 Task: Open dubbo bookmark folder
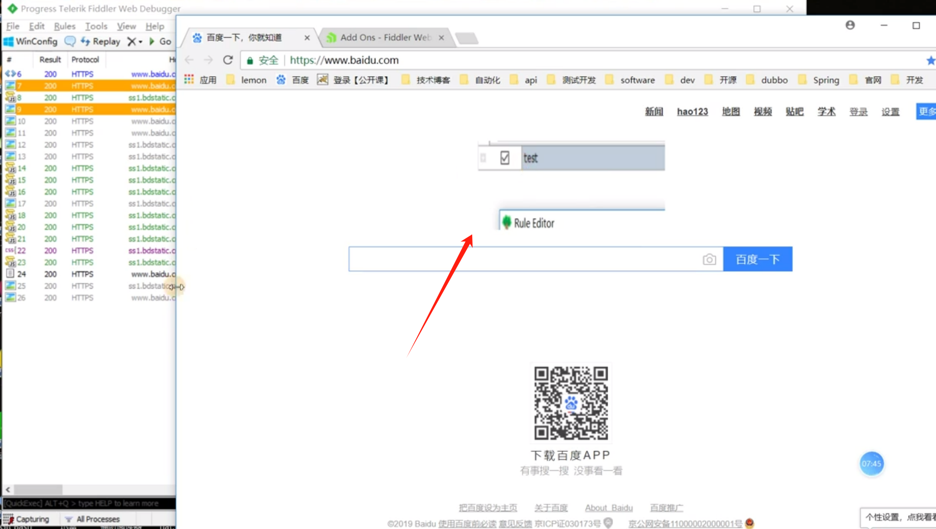[x=767, y=80]
